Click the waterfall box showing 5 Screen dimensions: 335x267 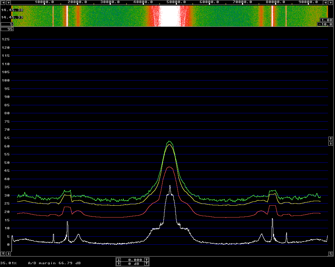click(x=7, y=24)
